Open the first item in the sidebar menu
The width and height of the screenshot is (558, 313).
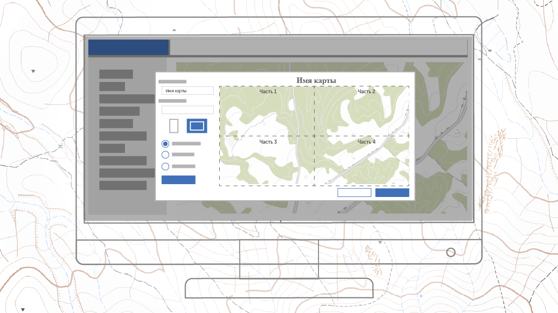(x=116, y=74)
